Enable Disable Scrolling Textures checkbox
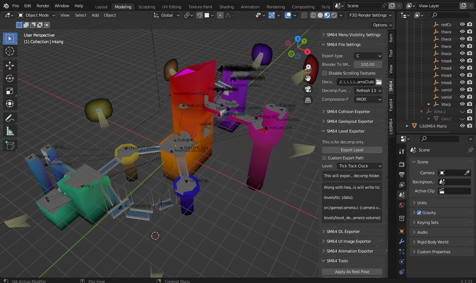This screenshot has width=476, height=283. click(x=325, y=73)
